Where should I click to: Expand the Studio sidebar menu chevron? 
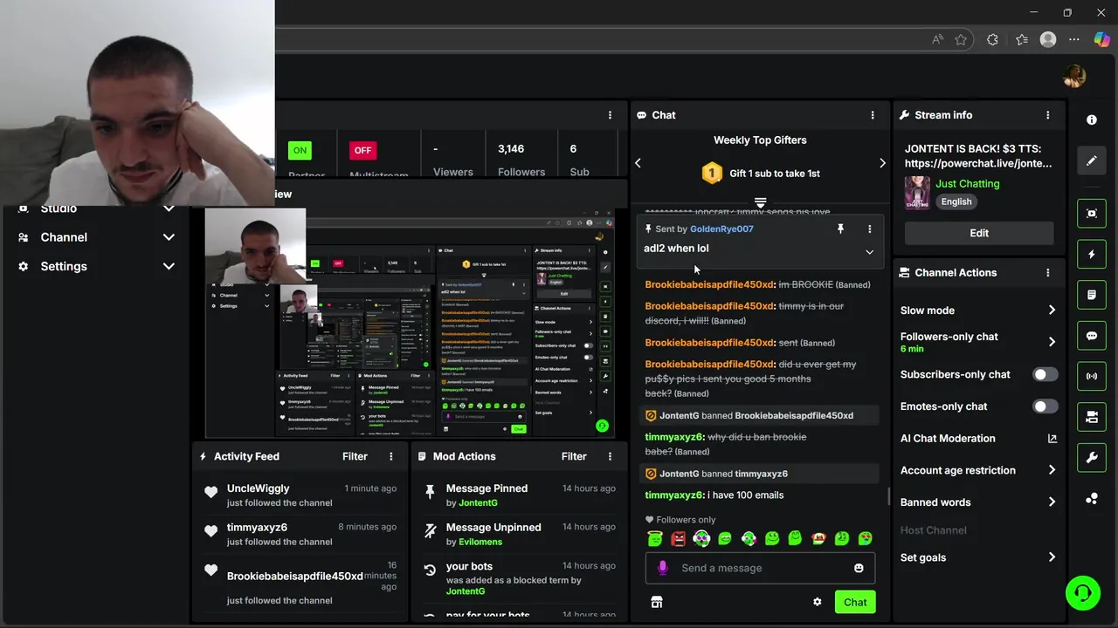coord(169,208)
